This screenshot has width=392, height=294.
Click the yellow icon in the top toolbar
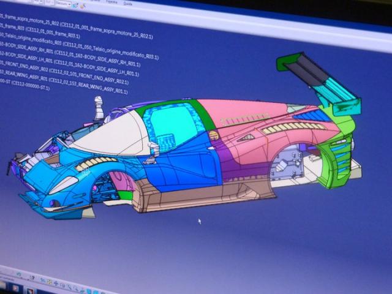click(x=83, y=6)
